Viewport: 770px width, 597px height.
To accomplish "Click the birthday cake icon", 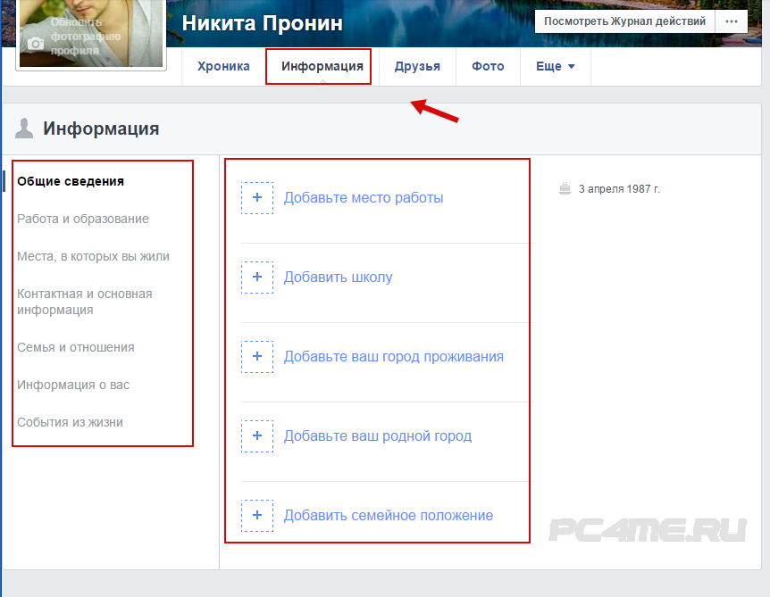I will coord(564,189).
